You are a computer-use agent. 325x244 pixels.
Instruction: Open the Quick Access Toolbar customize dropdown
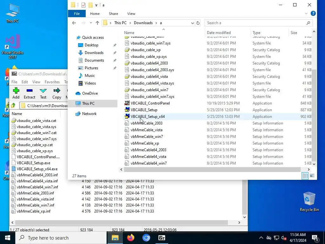(x=96, y=5)
